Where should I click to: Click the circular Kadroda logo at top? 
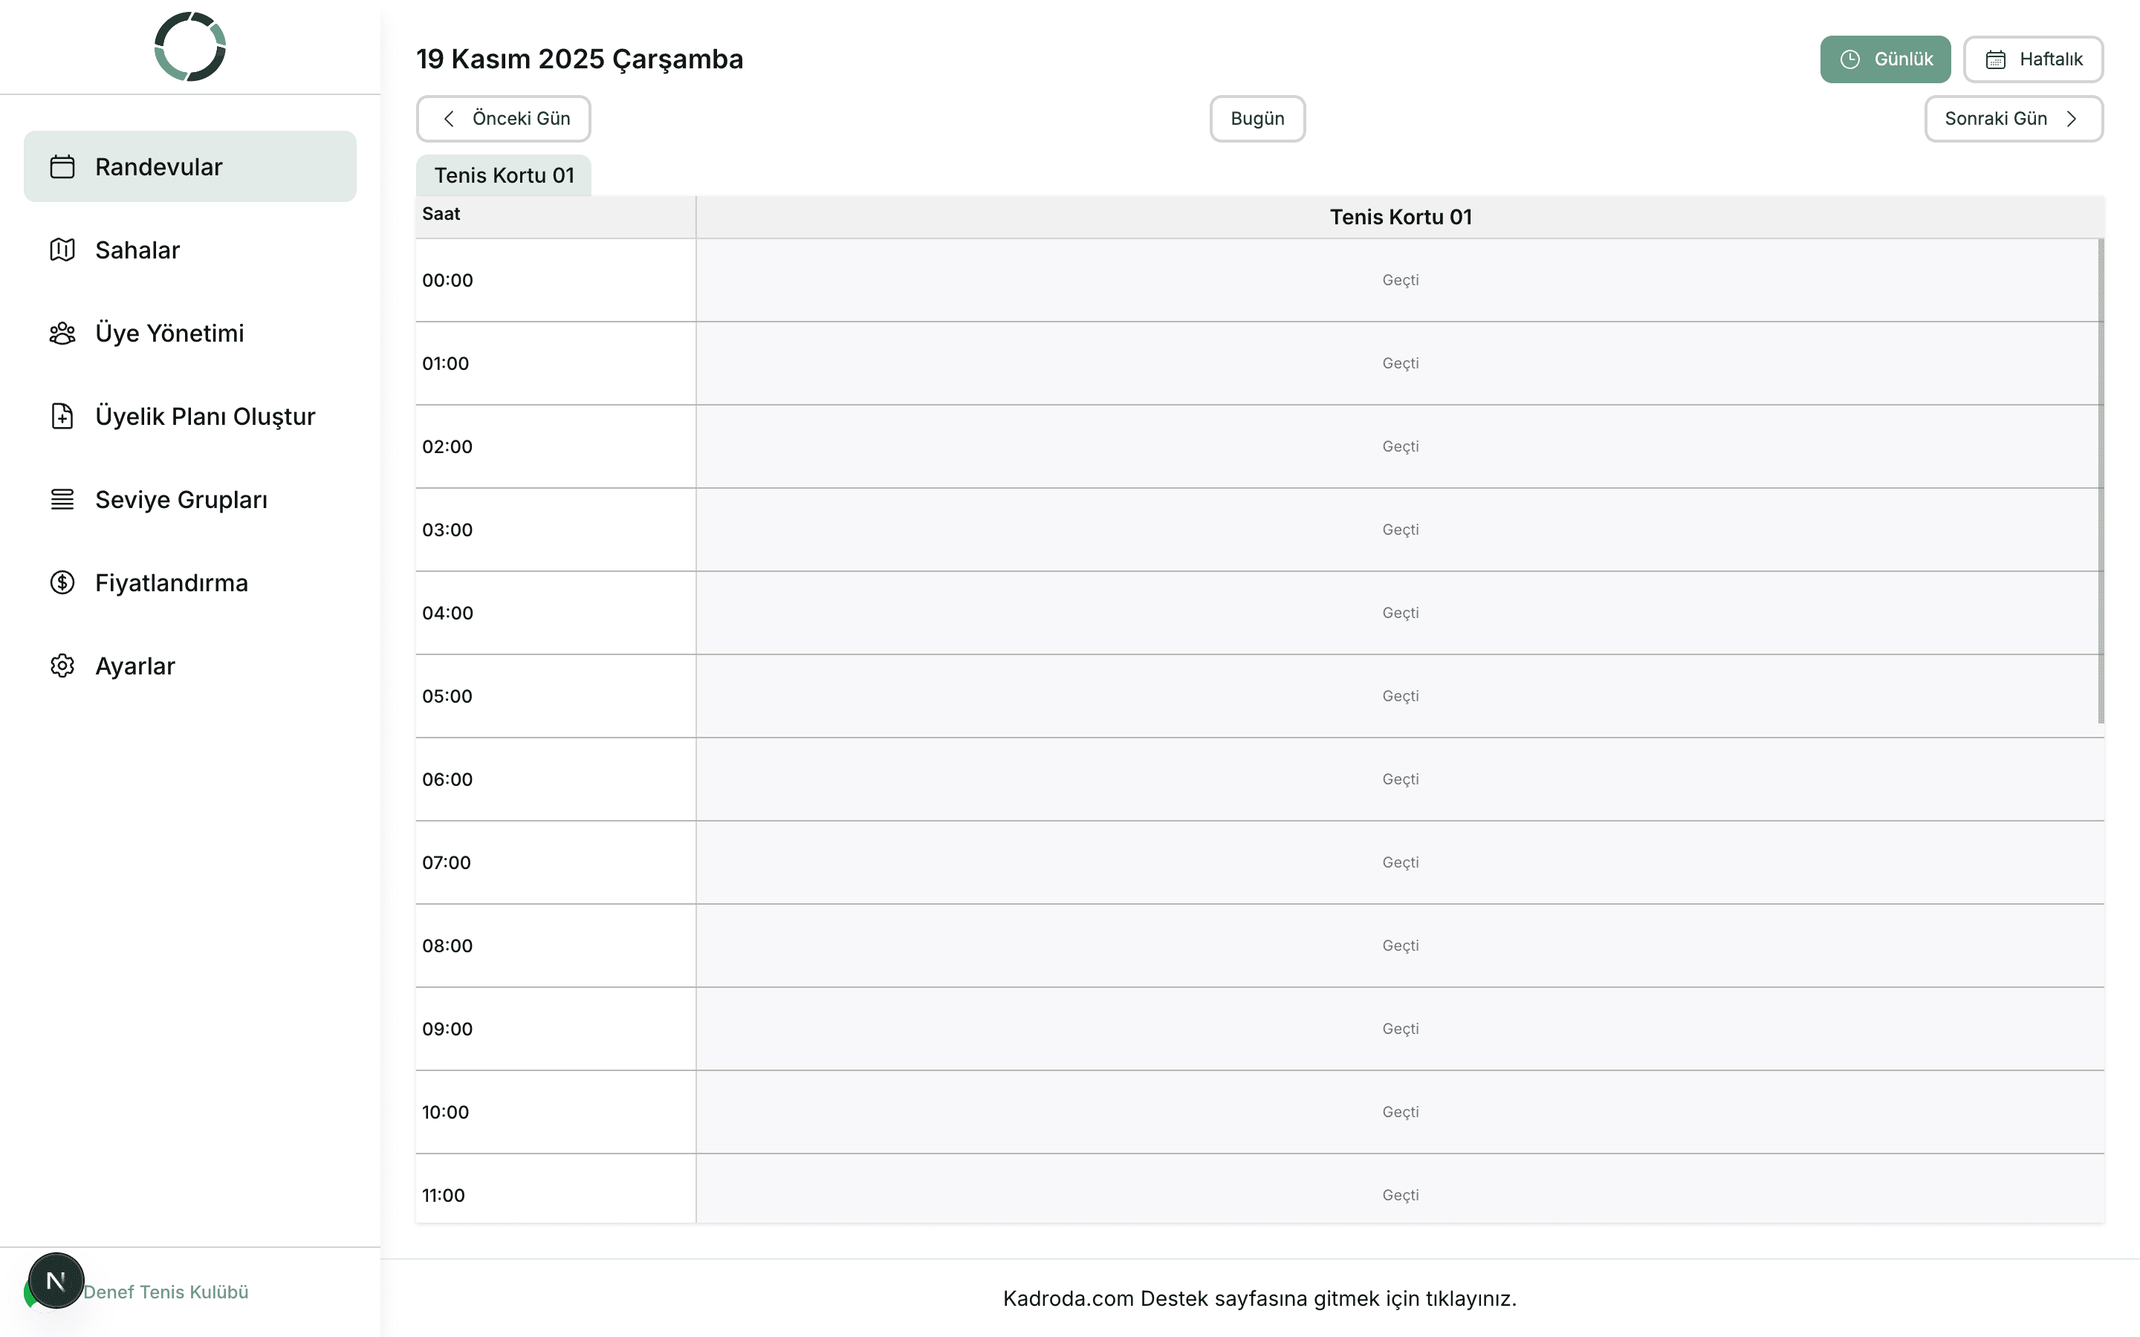[190, 47]
